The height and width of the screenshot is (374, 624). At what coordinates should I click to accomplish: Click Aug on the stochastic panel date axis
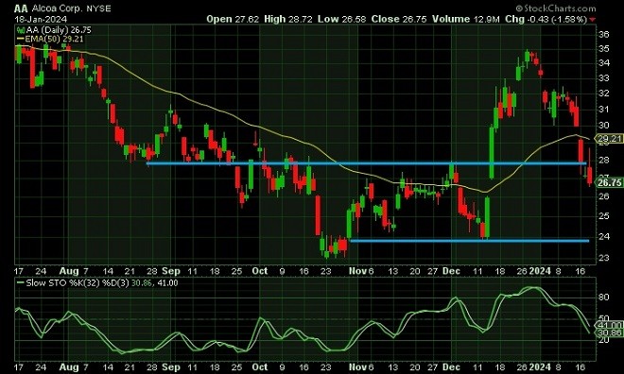(x=69, y=366)
